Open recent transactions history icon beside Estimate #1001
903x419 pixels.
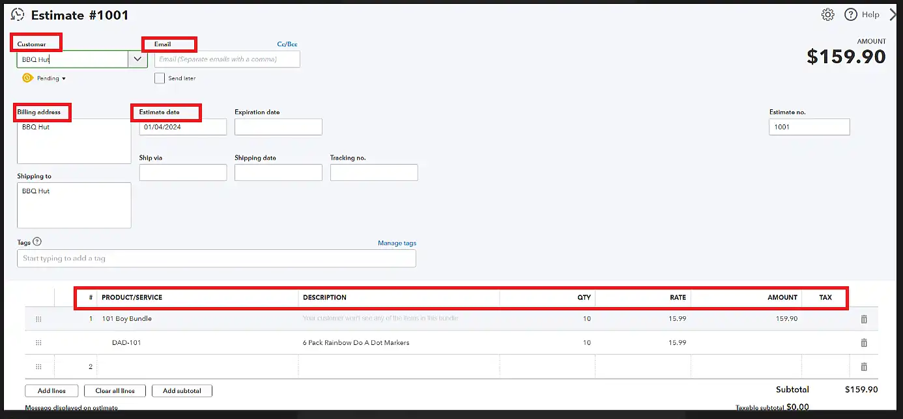pyautogui.click(x=18, y=14)
